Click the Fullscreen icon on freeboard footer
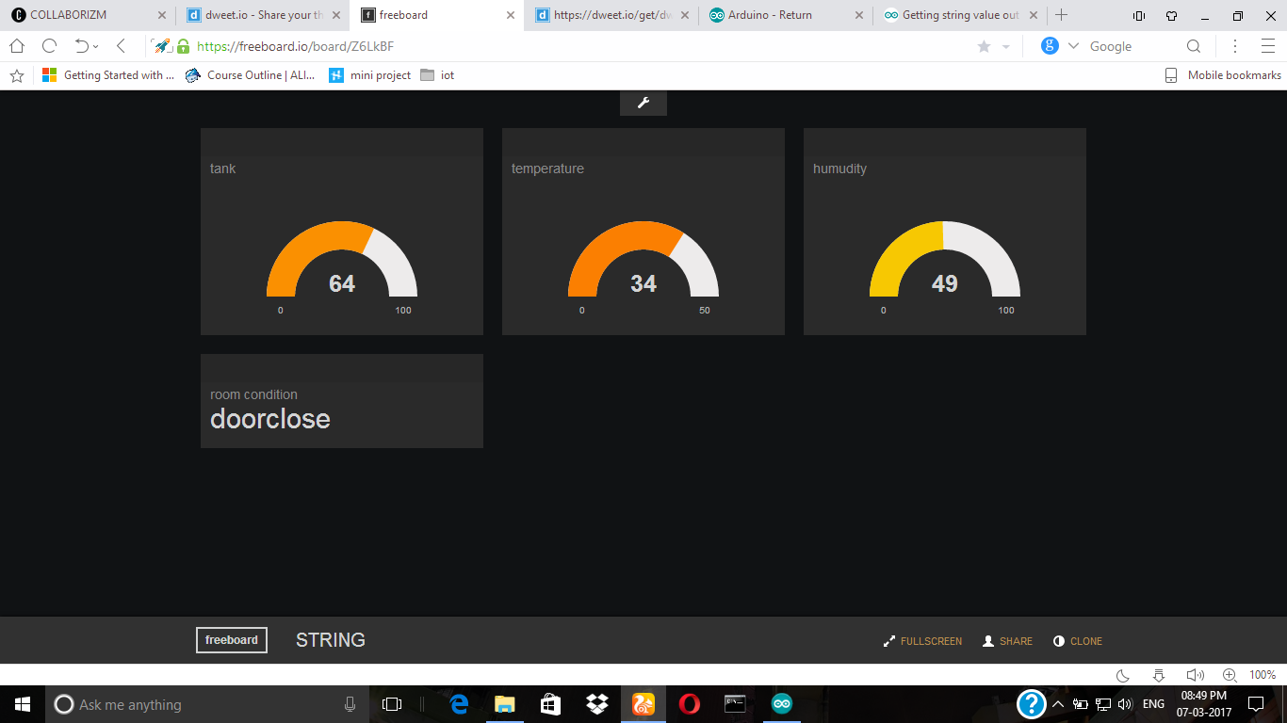This screenshot has height=723, width=1287. 888,641
